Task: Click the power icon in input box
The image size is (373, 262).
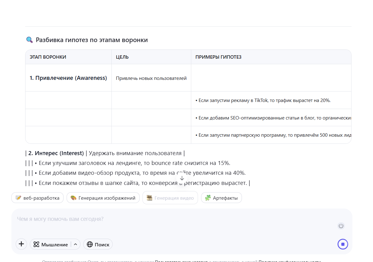Action: click(341, 226)
